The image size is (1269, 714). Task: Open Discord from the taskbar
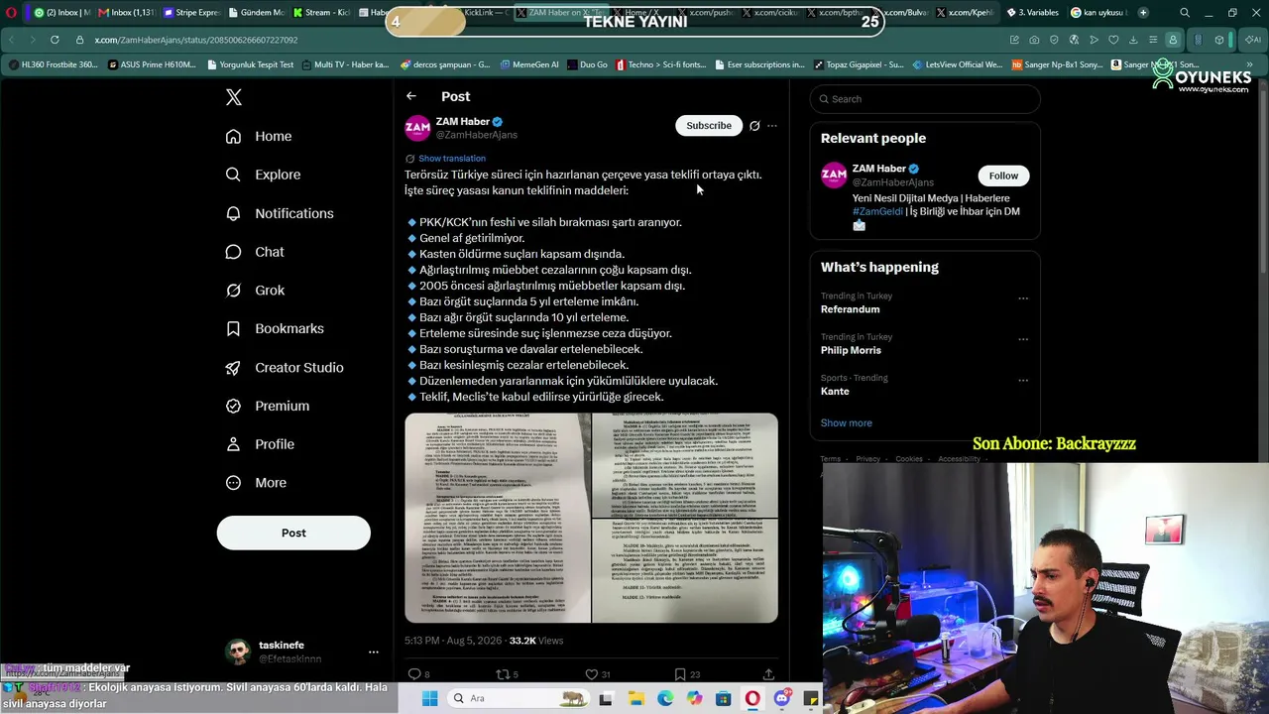[x=782, y=698]
